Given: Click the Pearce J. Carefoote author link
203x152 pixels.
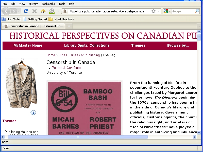Looking at the screenshot, I should [66, 68].
